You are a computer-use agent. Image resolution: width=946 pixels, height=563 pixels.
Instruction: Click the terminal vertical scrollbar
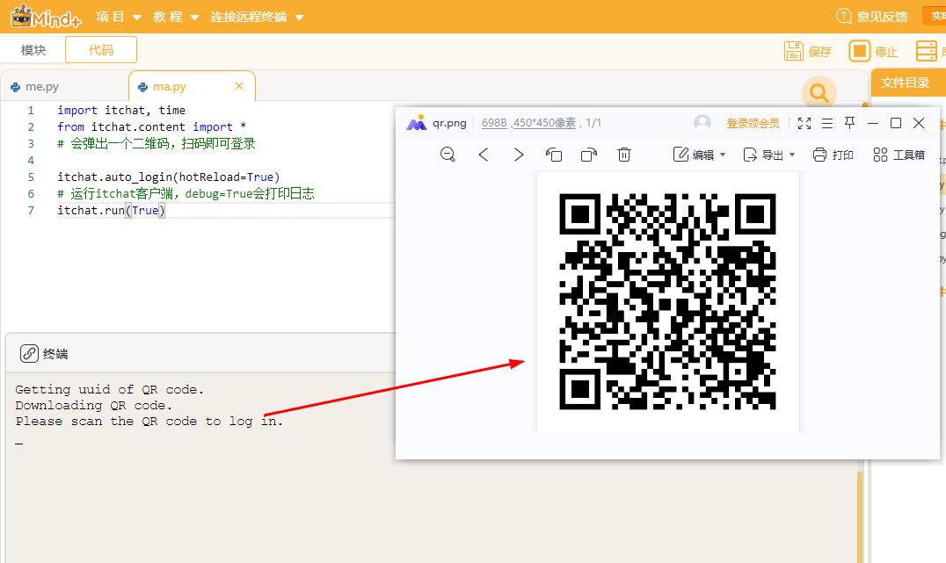point(860,517)
